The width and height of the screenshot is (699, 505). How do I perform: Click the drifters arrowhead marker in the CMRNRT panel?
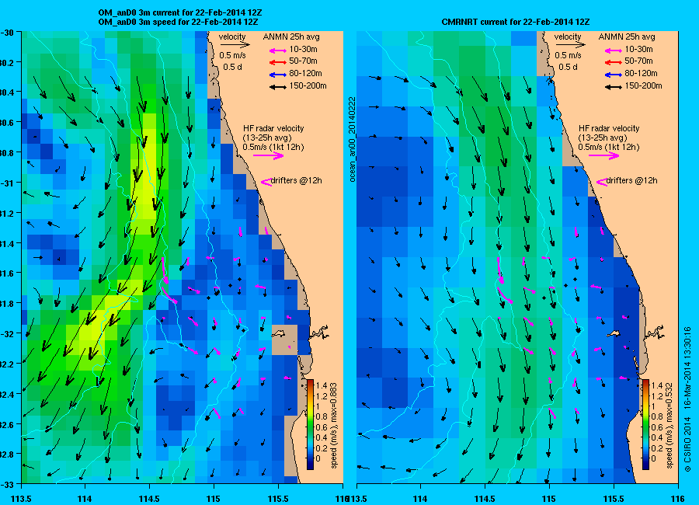tap(602, 182)
